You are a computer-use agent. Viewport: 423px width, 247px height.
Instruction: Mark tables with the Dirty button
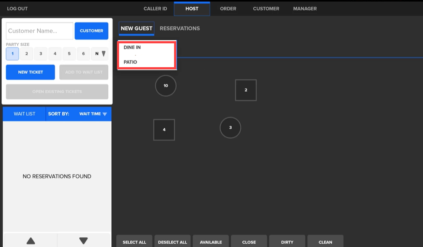tap(287, 242)
